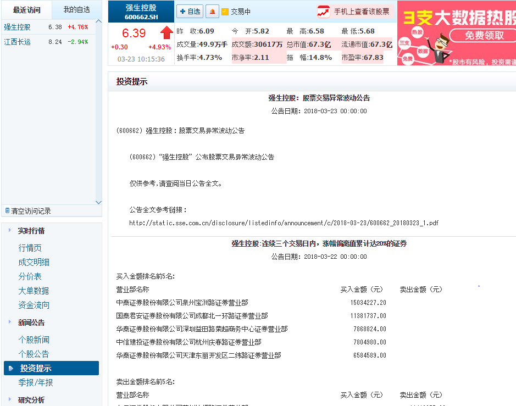The width and height of the screenshot is (516, 406).
Task: Click the 换手率 4.73% value
Action: pos(199,58)
